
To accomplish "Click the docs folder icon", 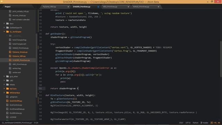I will point(8,24).
